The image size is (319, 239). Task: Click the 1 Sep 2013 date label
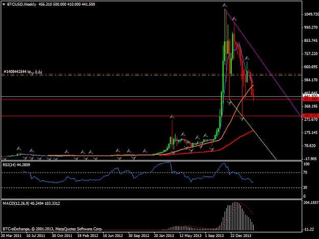pos(214,236)
